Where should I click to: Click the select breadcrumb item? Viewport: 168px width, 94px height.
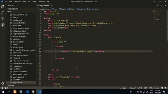(88, 9)
